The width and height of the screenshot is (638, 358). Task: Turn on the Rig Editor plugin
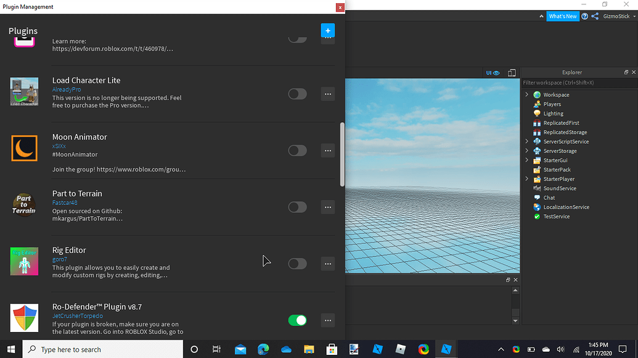coord(298,264)
